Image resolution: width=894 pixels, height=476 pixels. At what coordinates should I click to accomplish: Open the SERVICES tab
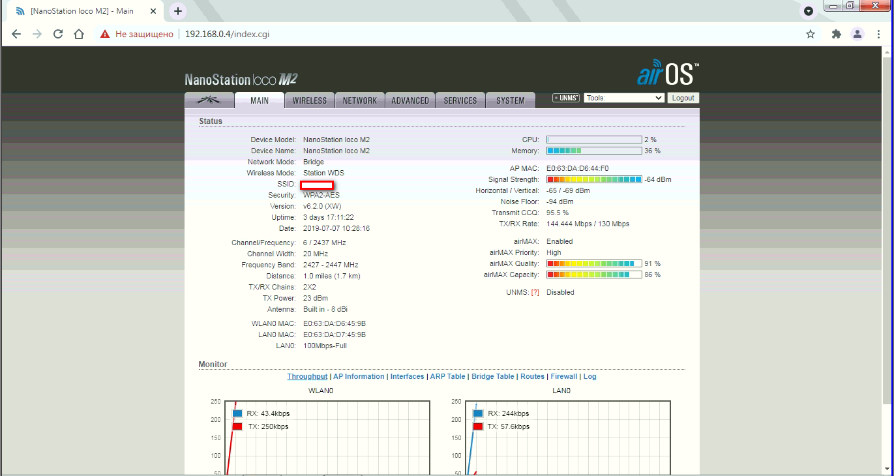pos(460,100)
